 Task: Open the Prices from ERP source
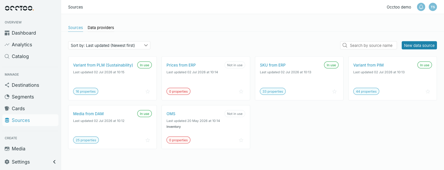click(181, 65)
